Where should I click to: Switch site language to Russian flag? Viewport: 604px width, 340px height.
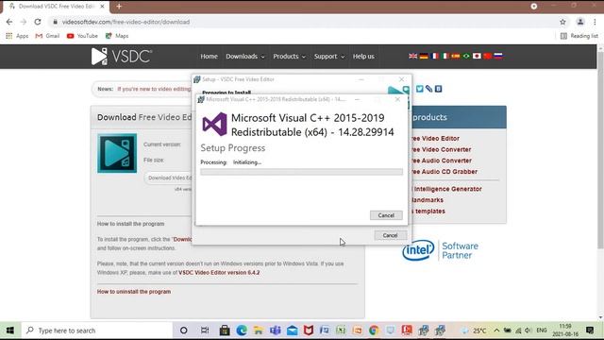click(x=498, y=56)
